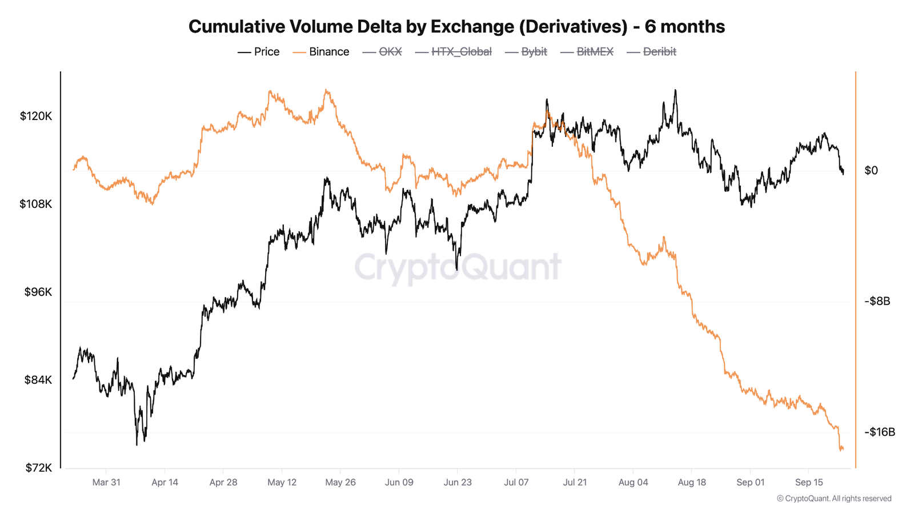The height and width of the screenshot is (514, 914).
Task: Enable the Bybit legend entry
Action: coord(534,52)
